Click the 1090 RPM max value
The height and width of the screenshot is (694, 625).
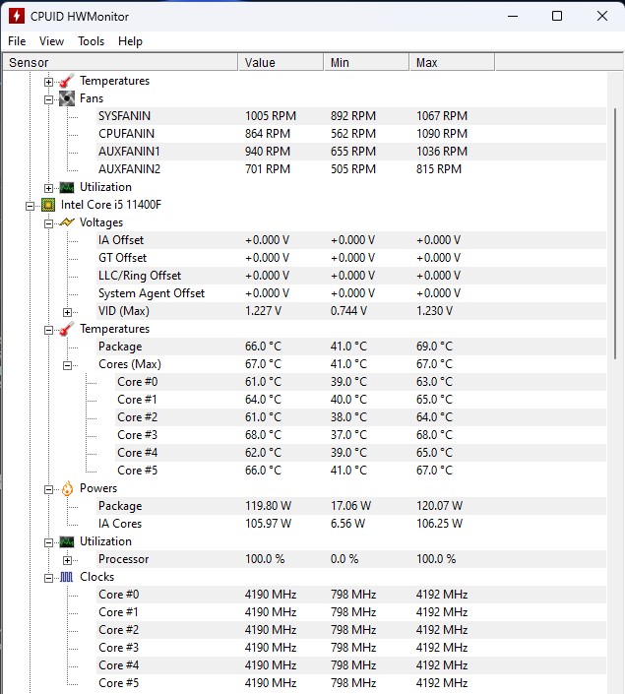[442, 134]
